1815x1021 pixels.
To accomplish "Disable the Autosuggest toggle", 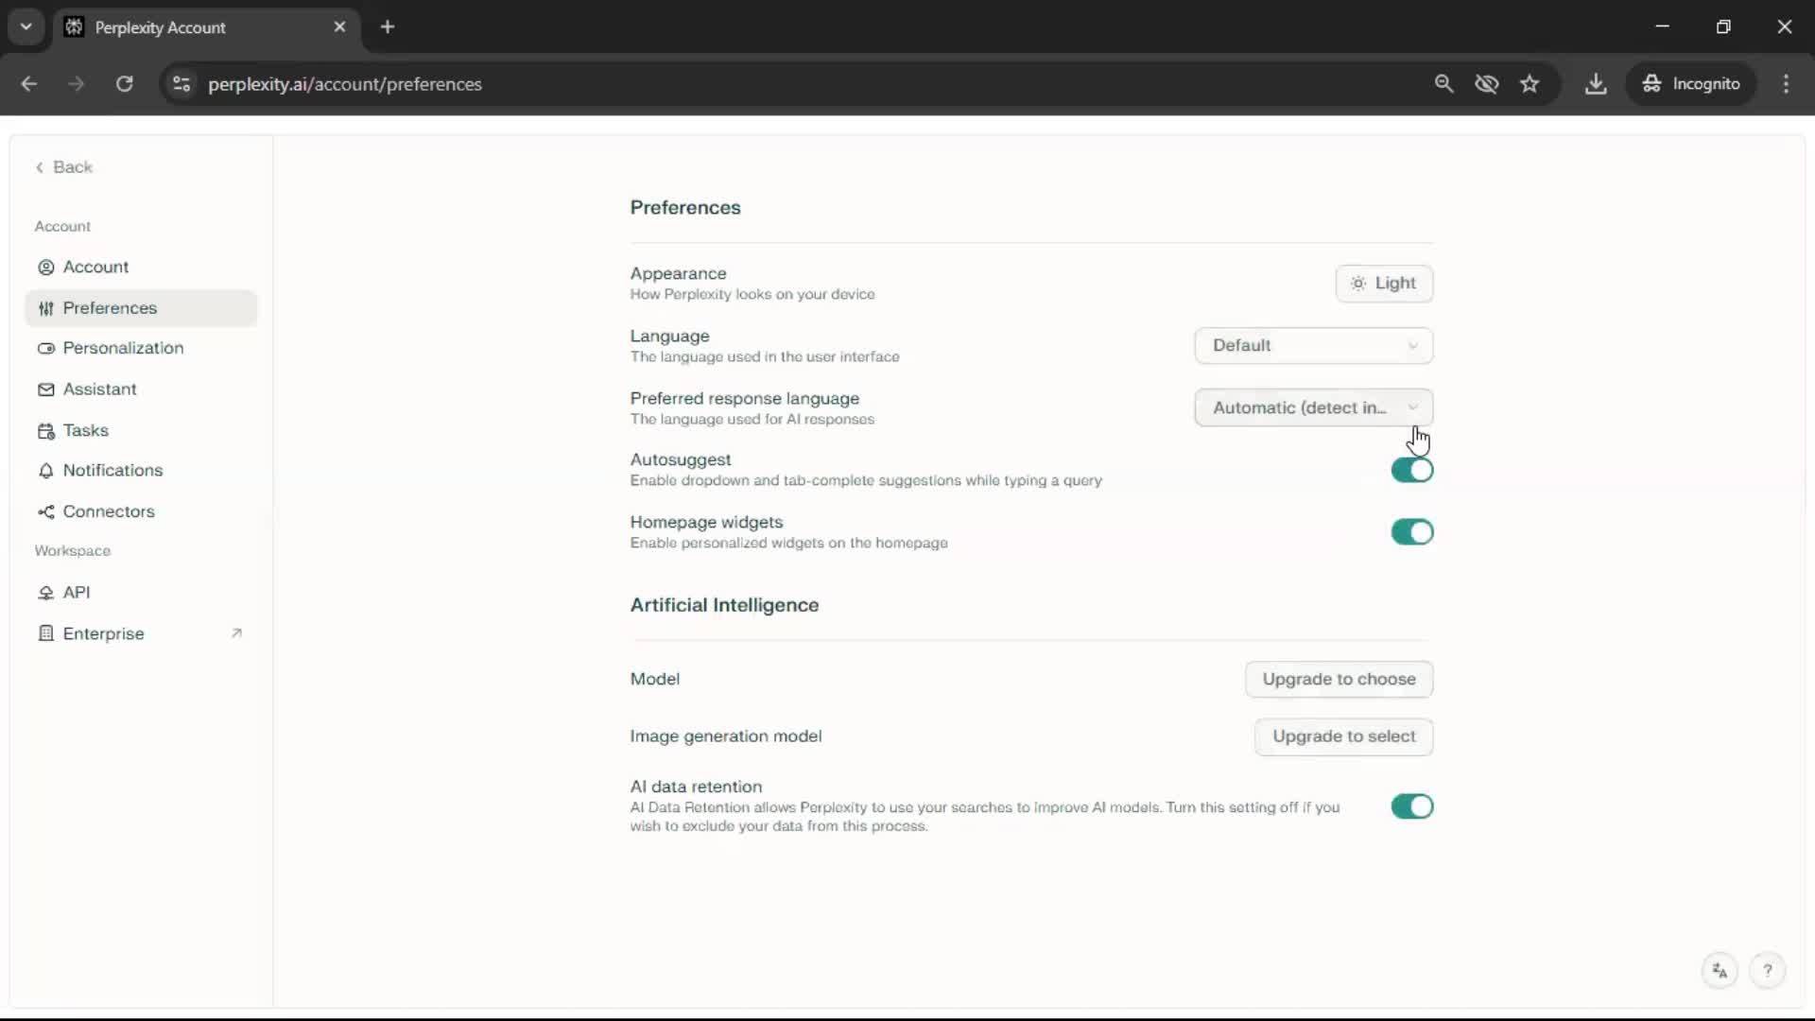I will pyautogui.click(x=1411, y=470).
